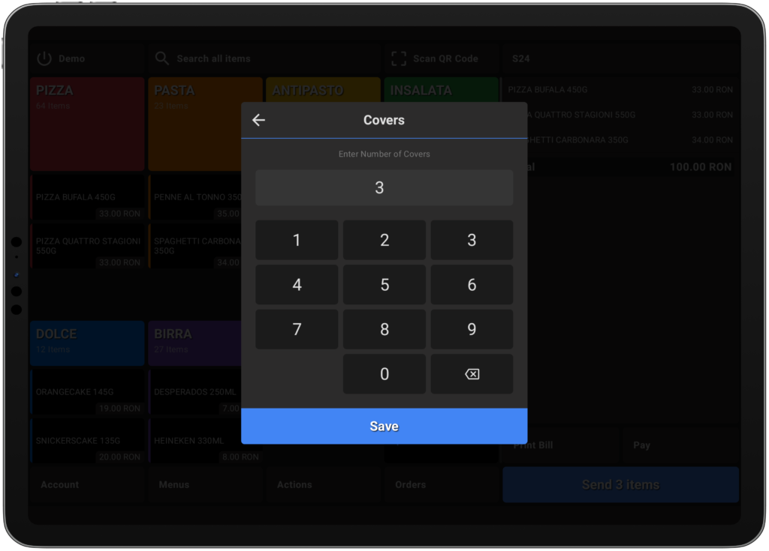Tap keypad digit 5
Viewport: 769px width, 551px height.
click(x=384, y=285)
